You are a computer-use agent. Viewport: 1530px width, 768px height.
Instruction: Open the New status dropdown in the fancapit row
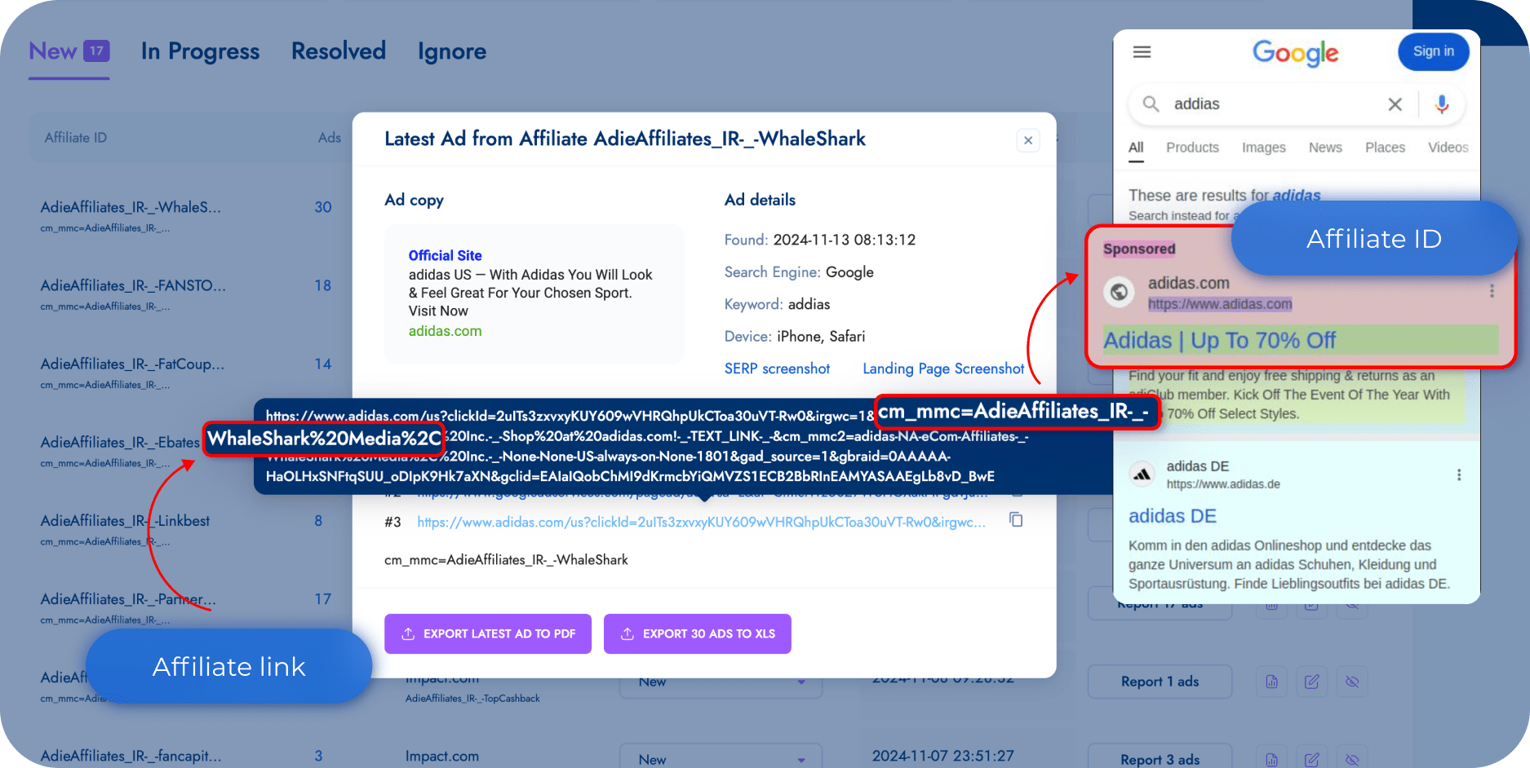click(720, 758)
